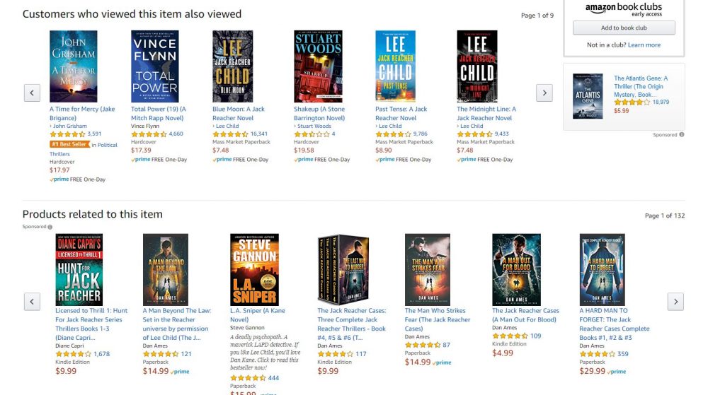Open Past Tense: A Jack Reacher Novel title
Image resolution: width=725 pixels, height=395 pixels.
pyautogui.click(x=401, y=114)
